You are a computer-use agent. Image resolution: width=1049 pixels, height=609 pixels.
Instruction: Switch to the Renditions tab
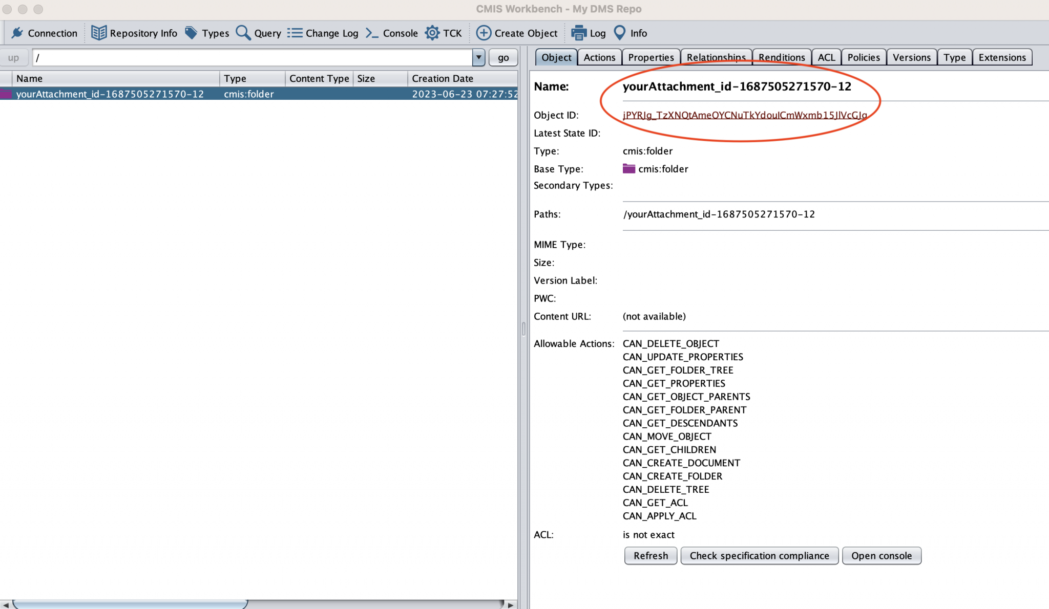click(x=781, y=57)
